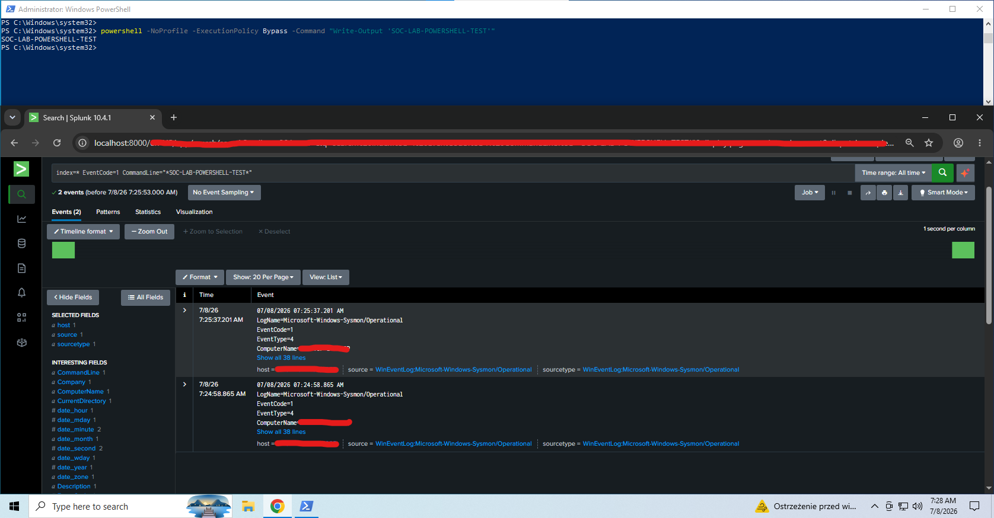Open the Format dropdown above events
994x518 pixels.
(200, 277)
